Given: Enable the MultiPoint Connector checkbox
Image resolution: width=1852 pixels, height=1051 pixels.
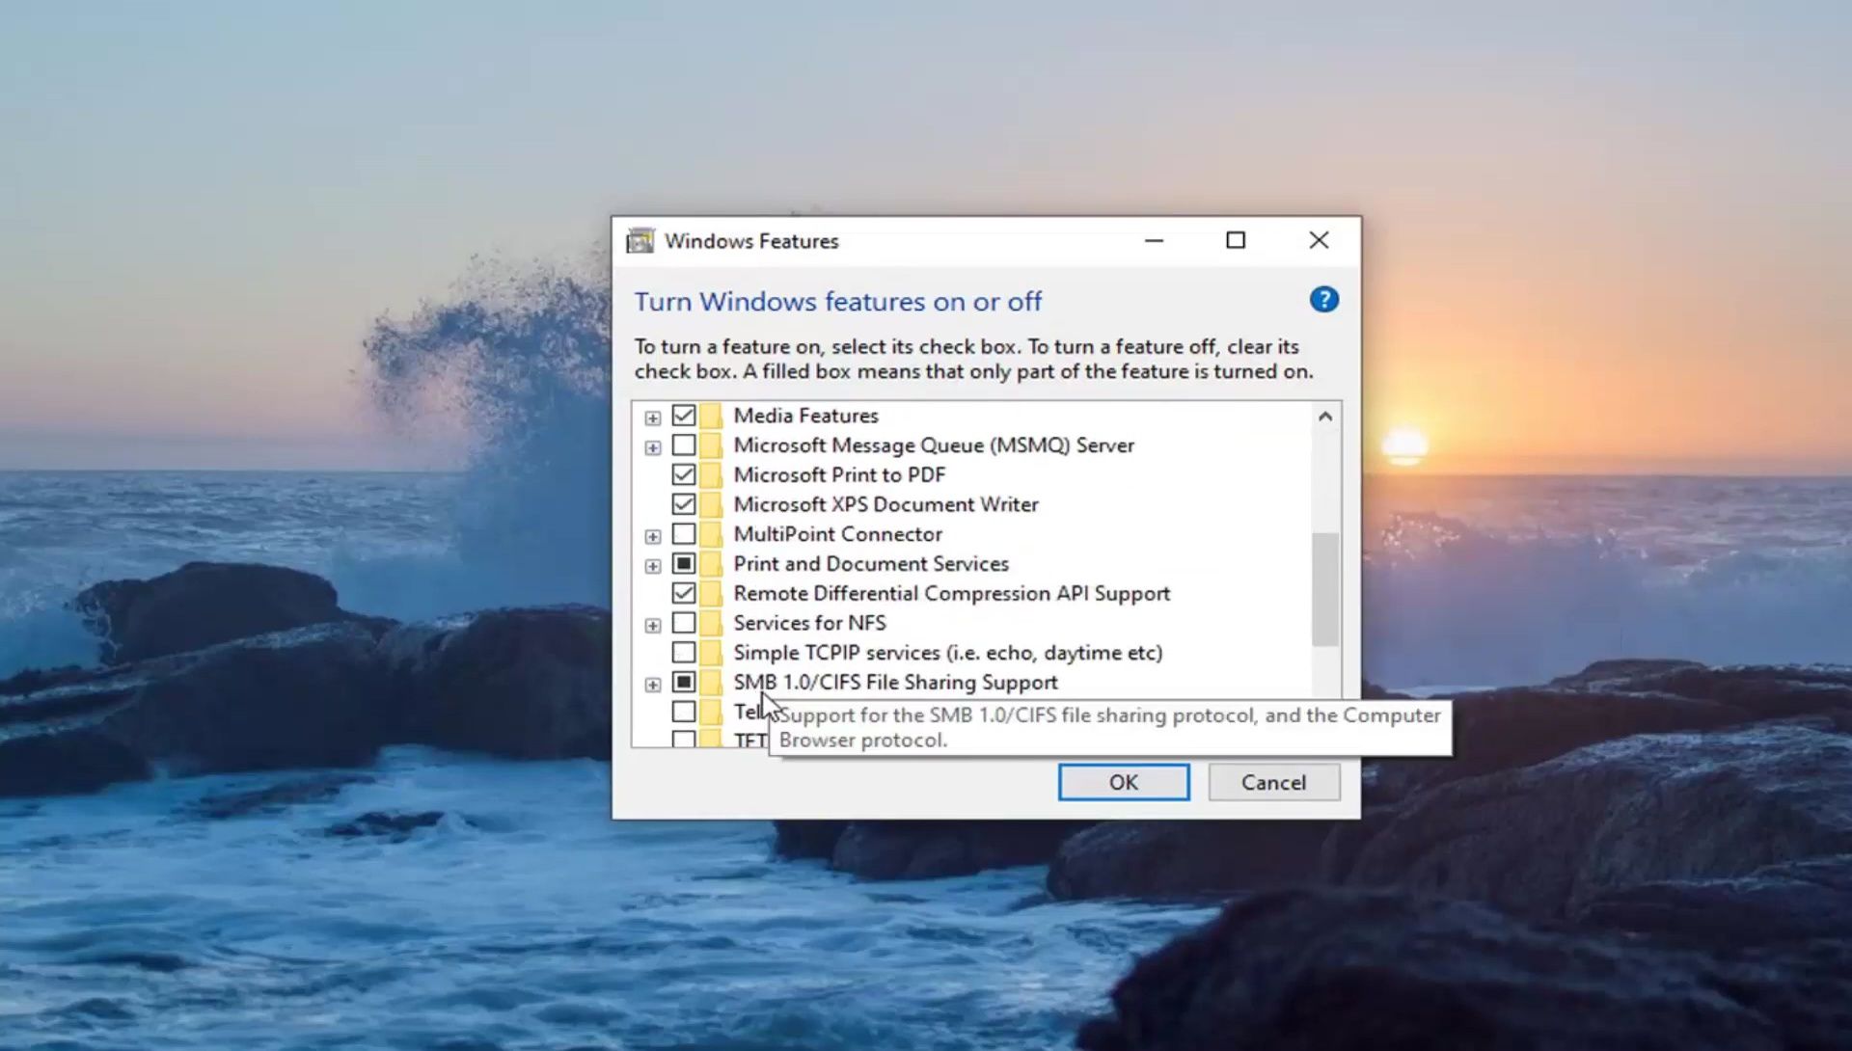Looking at the screenshot, I should coord(684,534).
